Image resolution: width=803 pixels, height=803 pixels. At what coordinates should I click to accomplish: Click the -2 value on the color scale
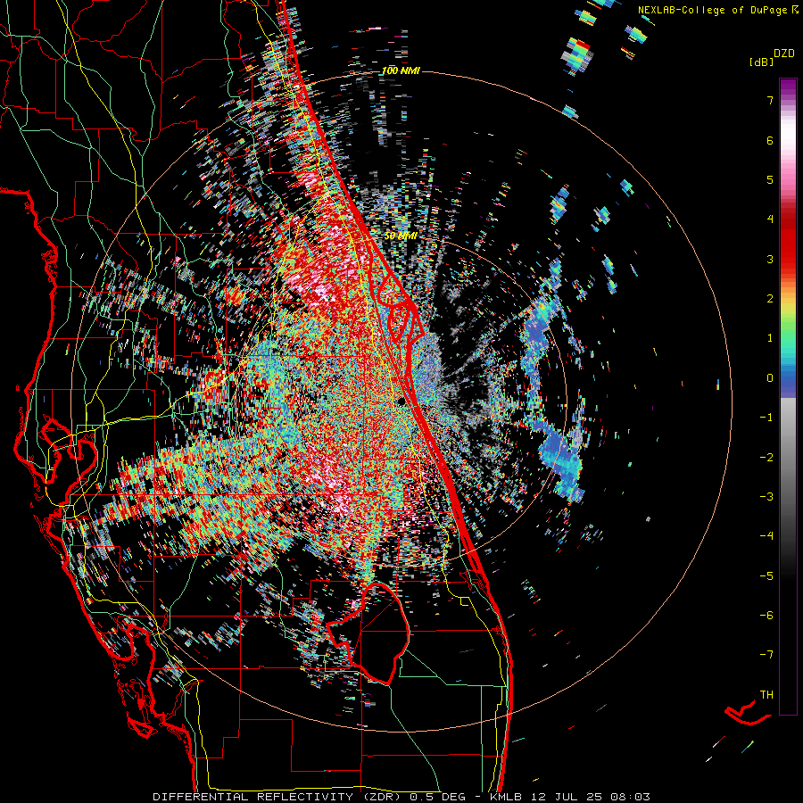(766, 457)
